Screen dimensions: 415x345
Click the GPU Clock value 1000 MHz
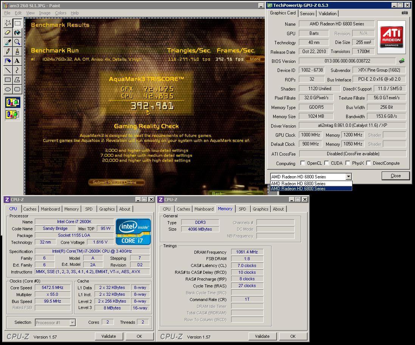311,135
